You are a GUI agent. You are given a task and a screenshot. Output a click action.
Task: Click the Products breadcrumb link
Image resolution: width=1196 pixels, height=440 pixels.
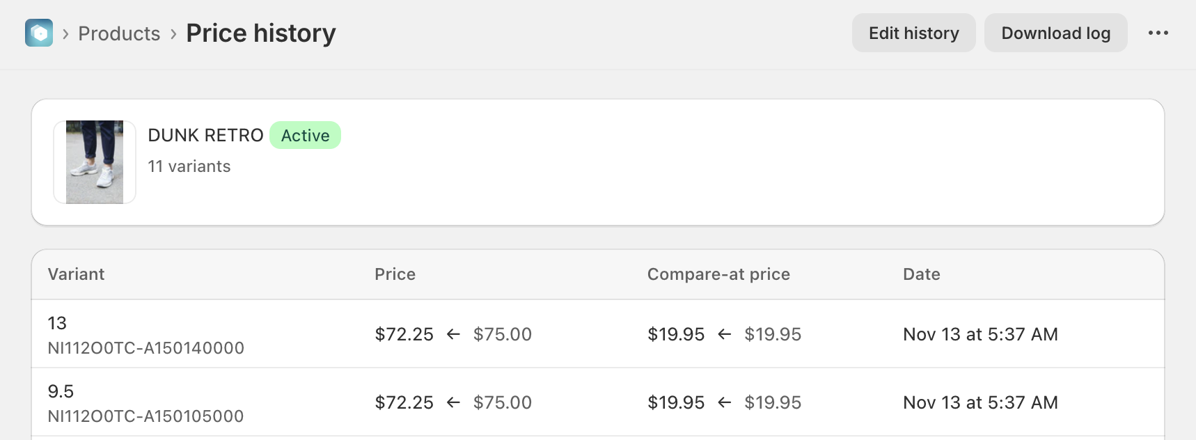119,33
